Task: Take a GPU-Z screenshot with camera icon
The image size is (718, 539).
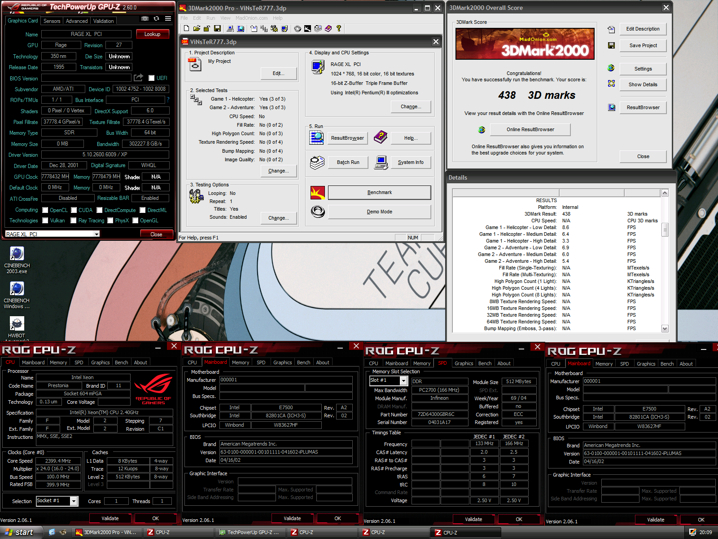Action: (145, 18)
